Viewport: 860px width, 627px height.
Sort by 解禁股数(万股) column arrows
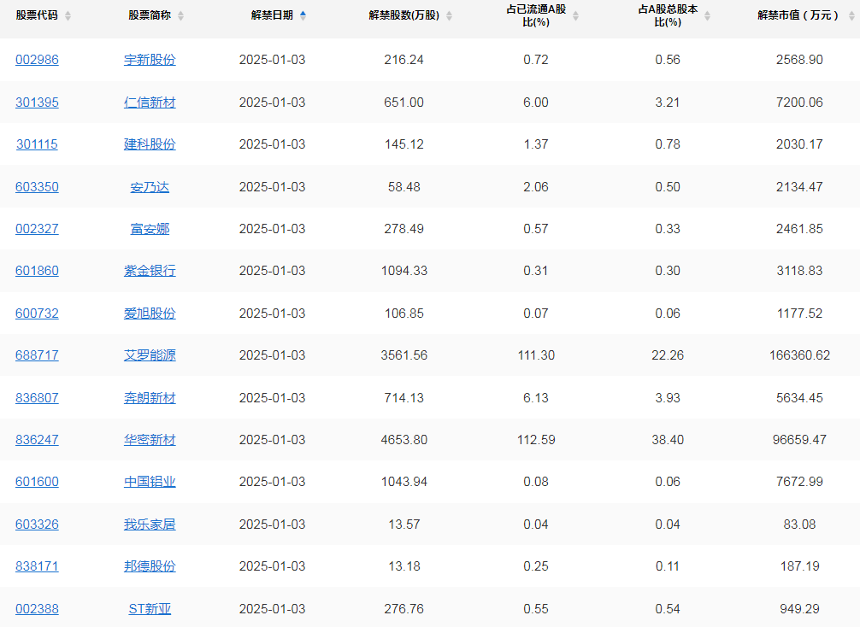[x=449, y=16]
